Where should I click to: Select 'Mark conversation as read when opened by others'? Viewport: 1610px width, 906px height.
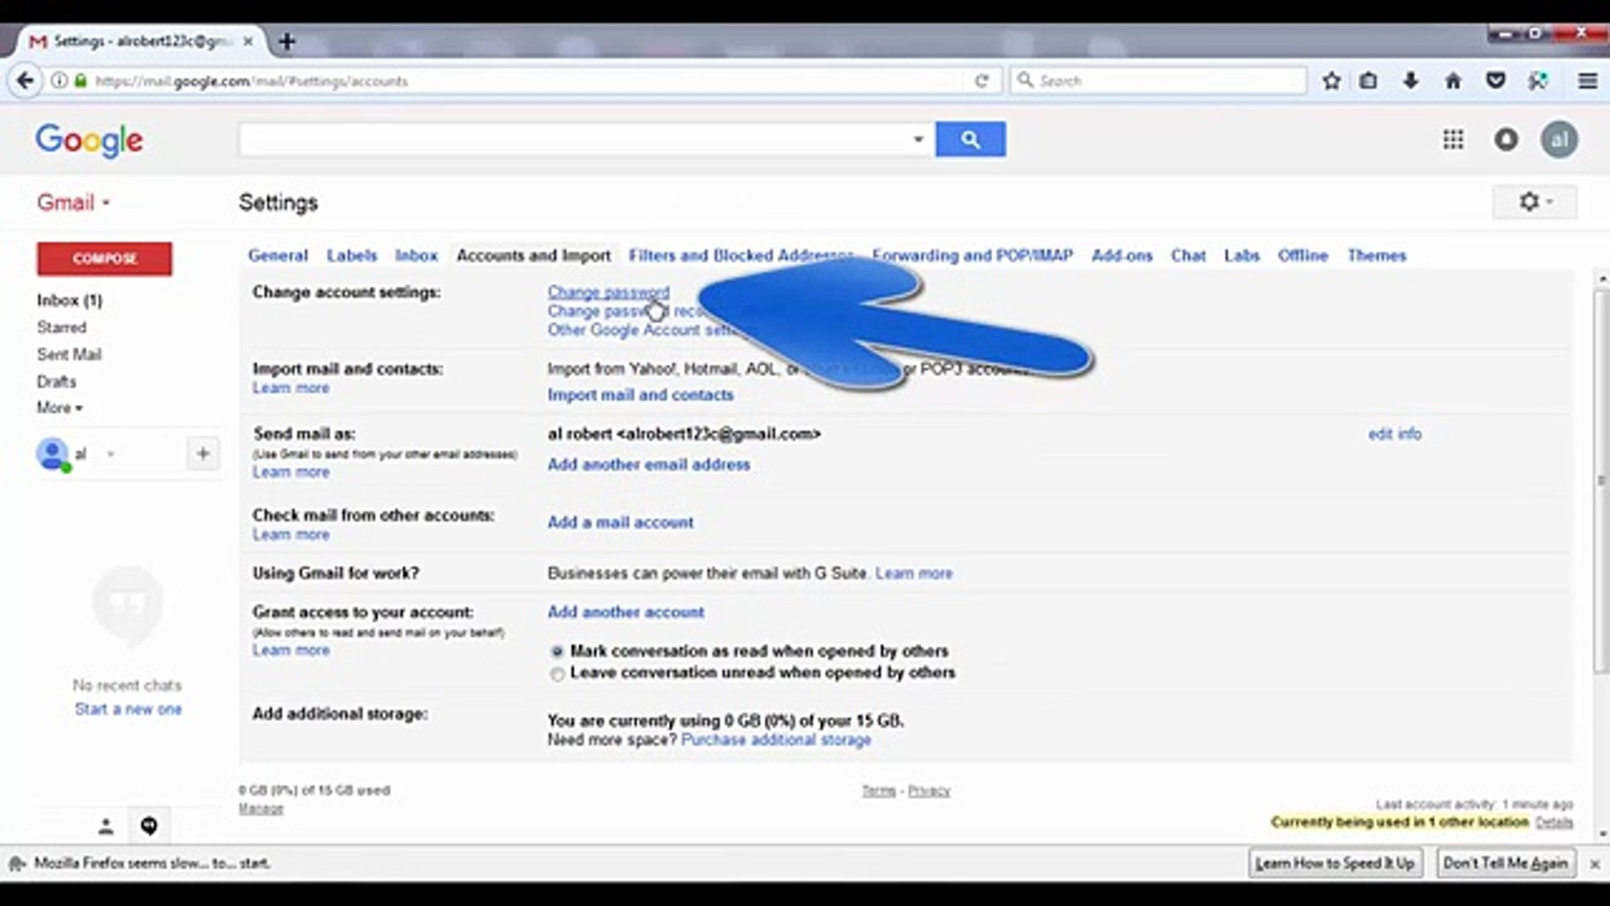(x=557, y=651)
